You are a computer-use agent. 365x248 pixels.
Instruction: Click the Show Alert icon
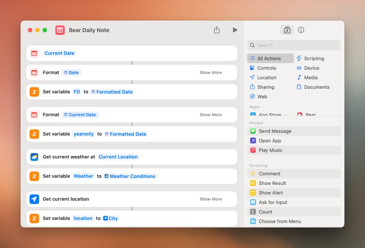[253, 193]
